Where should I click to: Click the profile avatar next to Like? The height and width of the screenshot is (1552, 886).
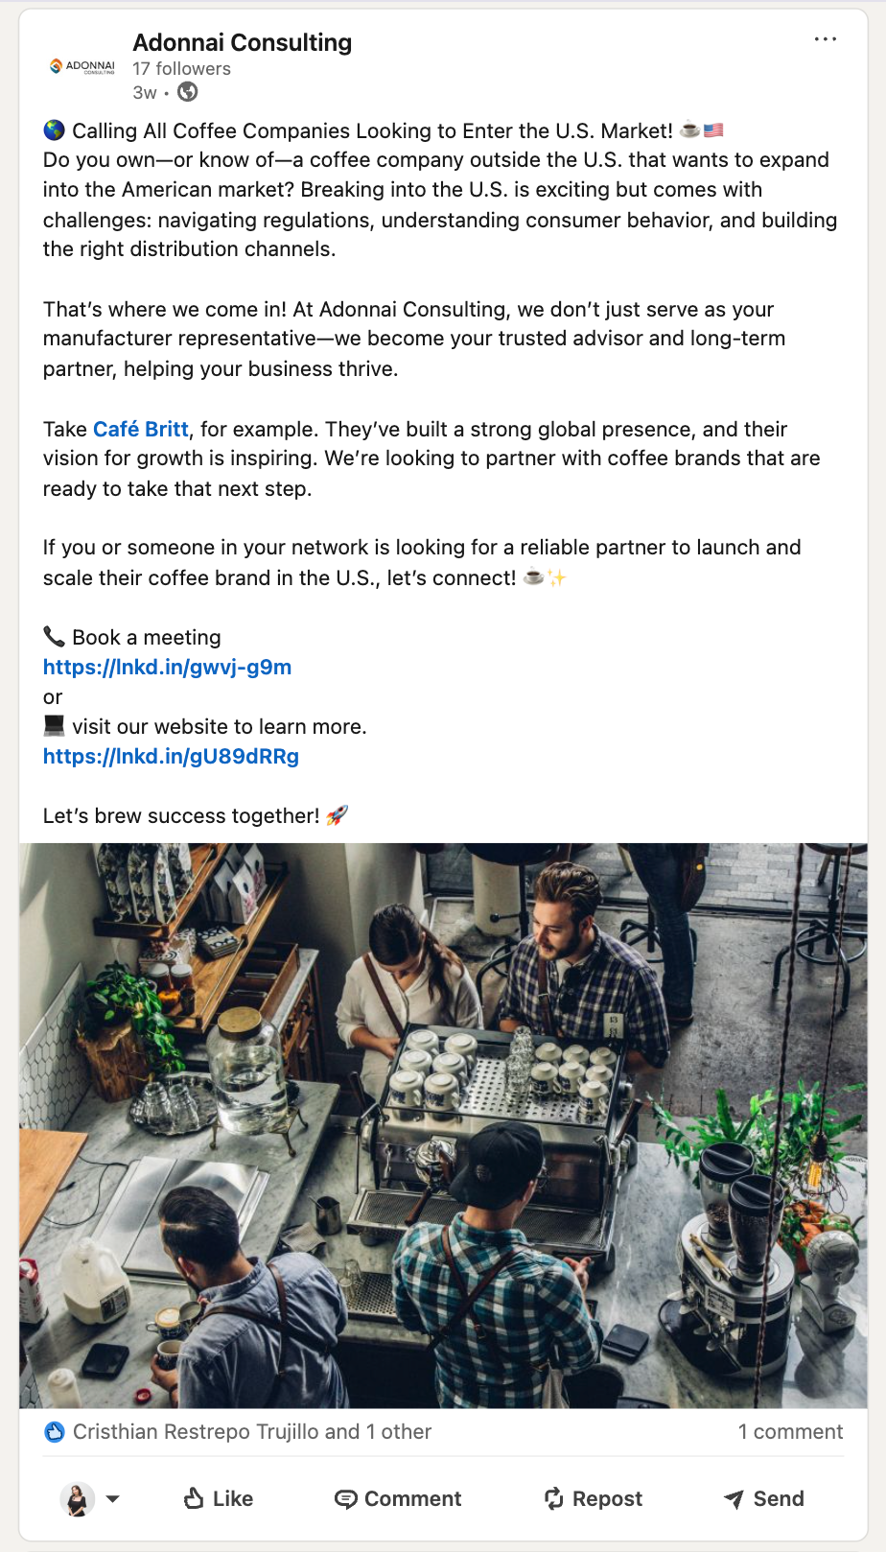[78, 1498]
